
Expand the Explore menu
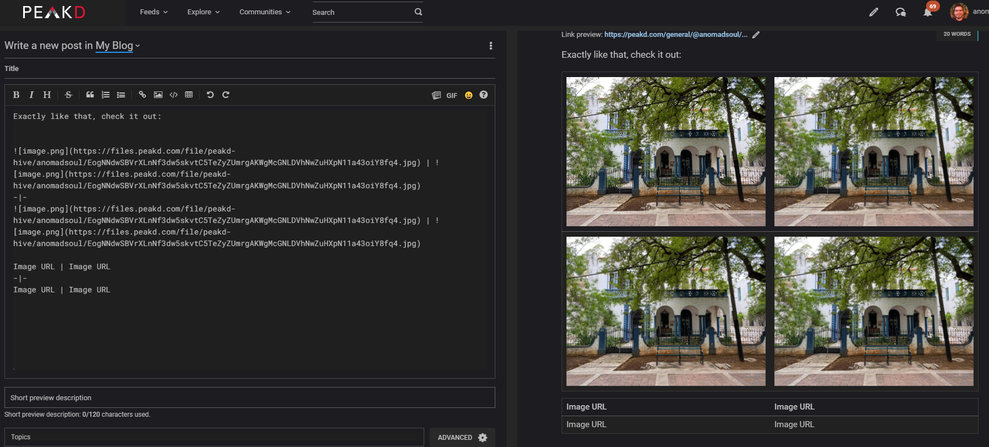(204, 12)
